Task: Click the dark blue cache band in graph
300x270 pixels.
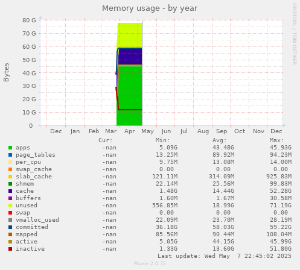Action: (x=130, y=56)
